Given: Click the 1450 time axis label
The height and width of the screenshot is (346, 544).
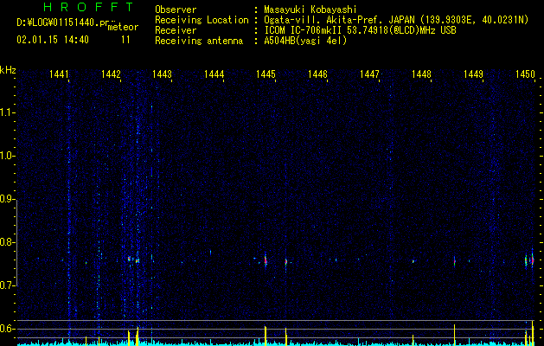Looking at the screenshot, I should click(525, 74).
